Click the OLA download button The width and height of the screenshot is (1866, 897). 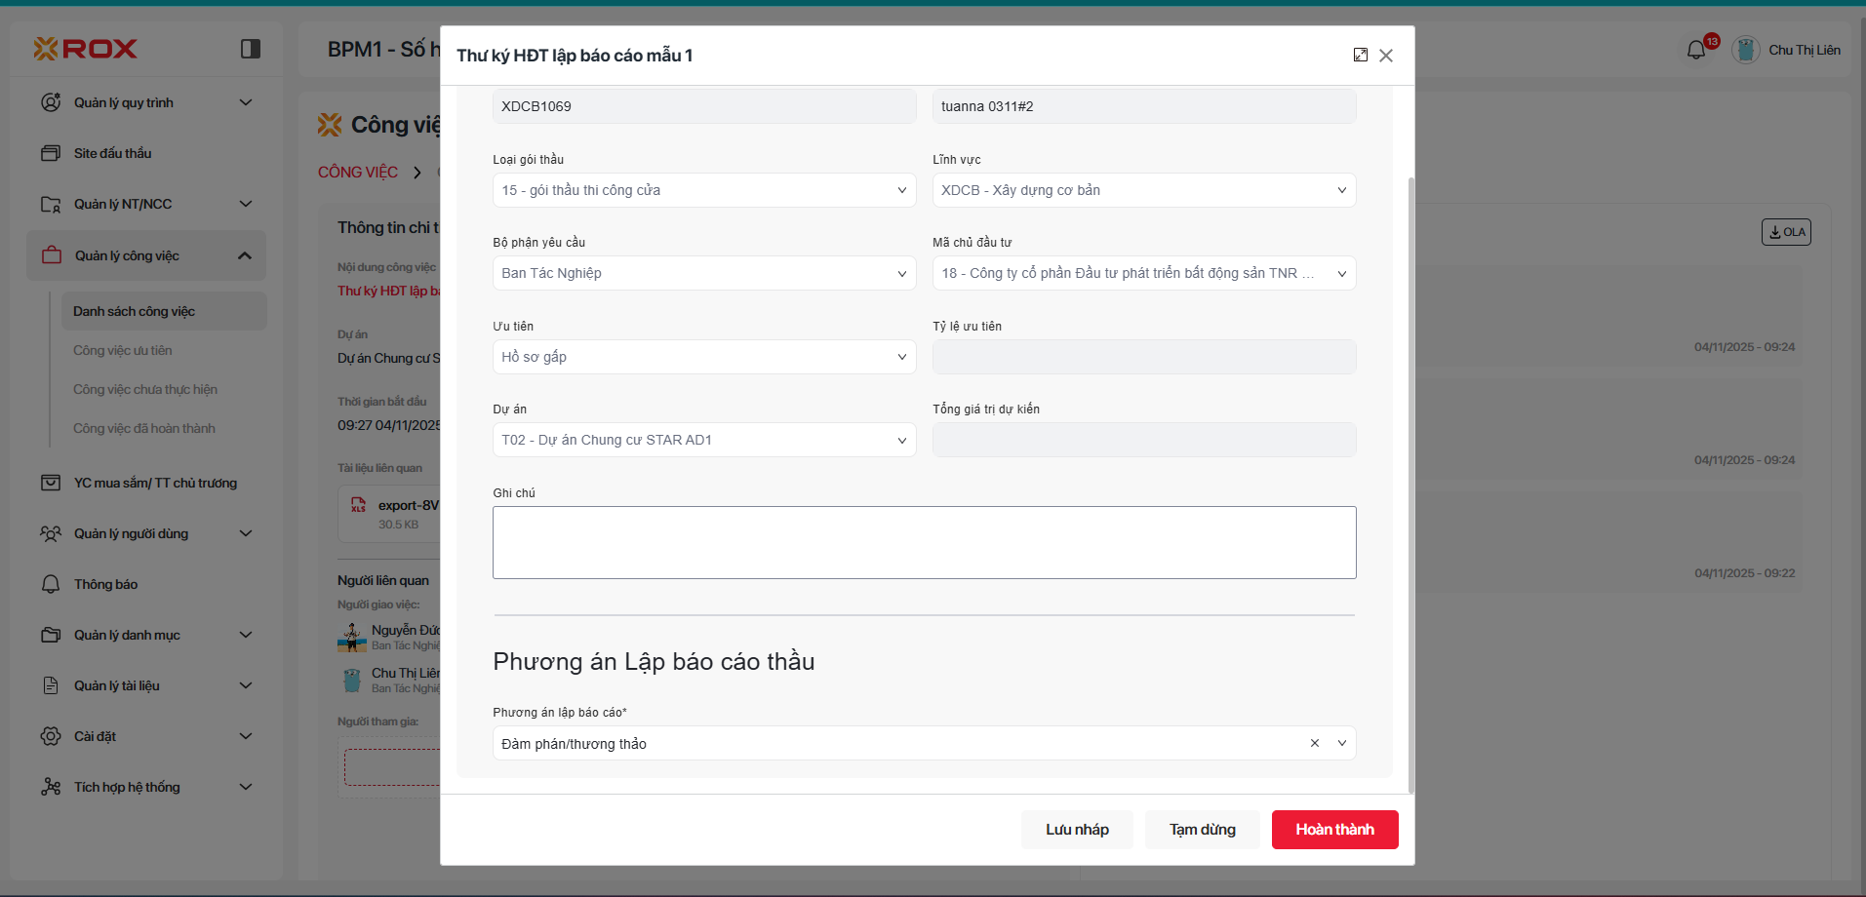(1786, 232)
